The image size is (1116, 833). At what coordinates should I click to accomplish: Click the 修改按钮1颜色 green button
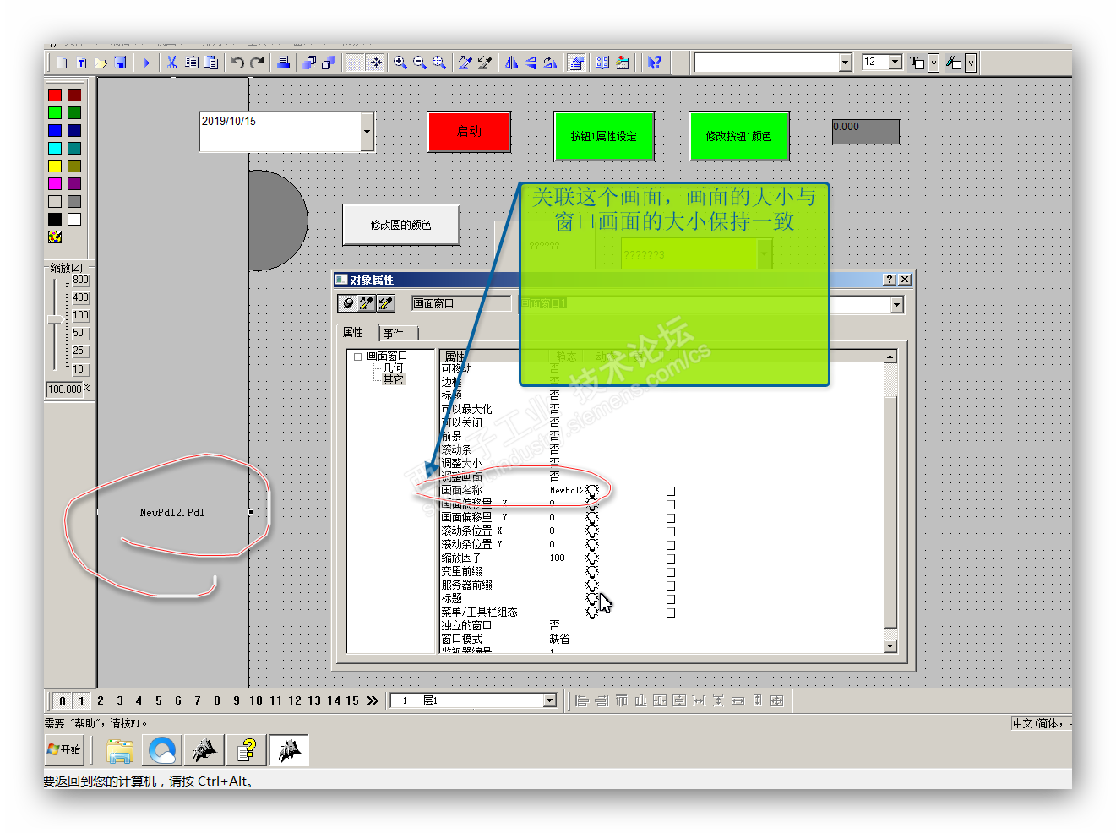click(x=739, y=135)
